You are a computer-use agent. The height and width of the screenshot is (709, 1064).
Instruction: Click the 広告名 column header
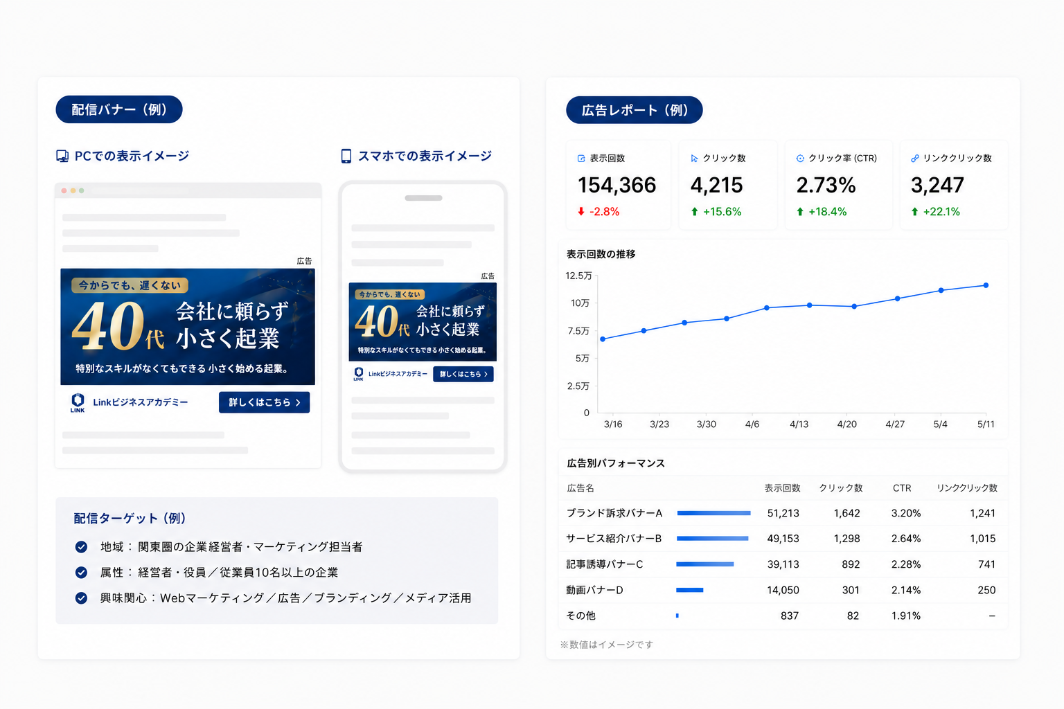click(x=580, y=488)
